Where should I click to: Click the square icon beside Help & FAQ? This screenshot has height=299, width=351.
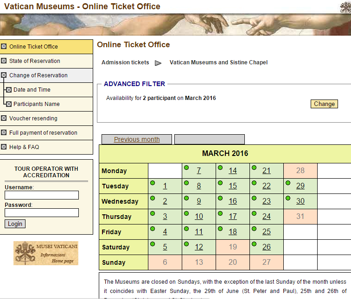4,147
